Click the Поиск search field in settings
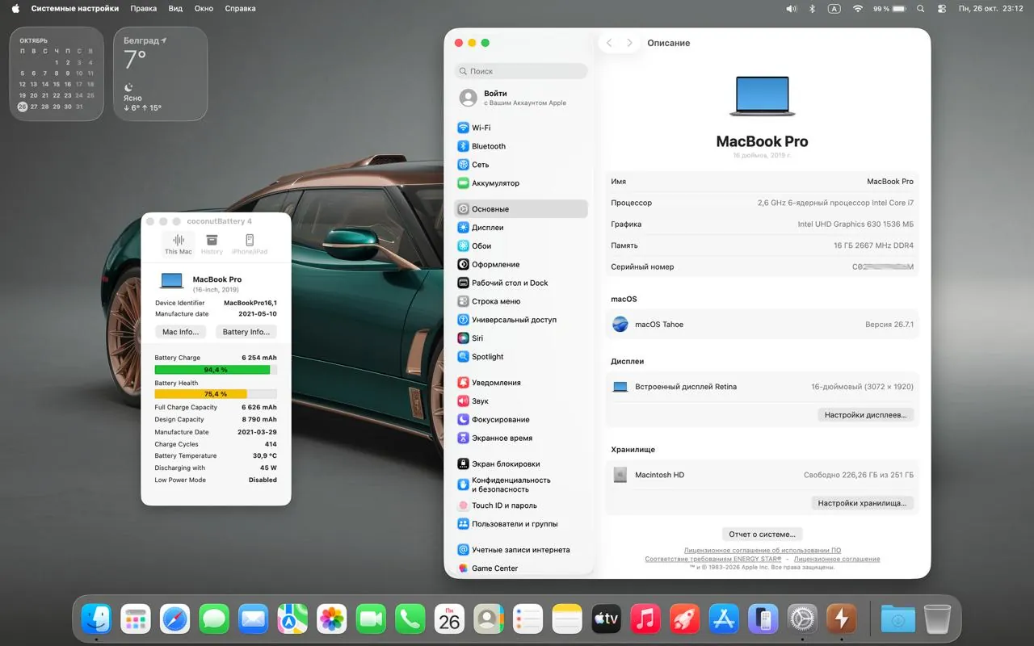This screenshot has width=1034, height=646. click(521, 71)
